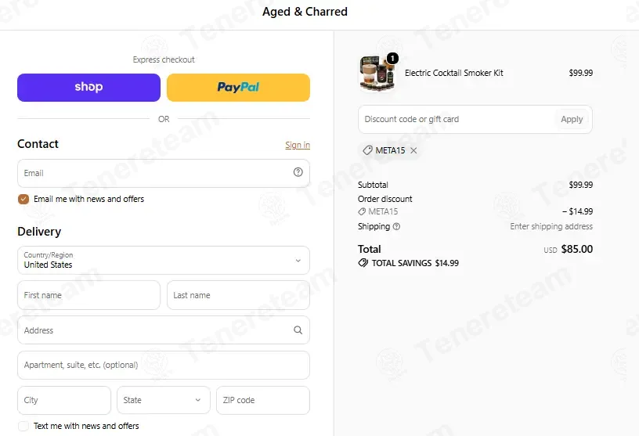Focus the First name field
This screenshot has height=436, width=639.
coord(88,295)
